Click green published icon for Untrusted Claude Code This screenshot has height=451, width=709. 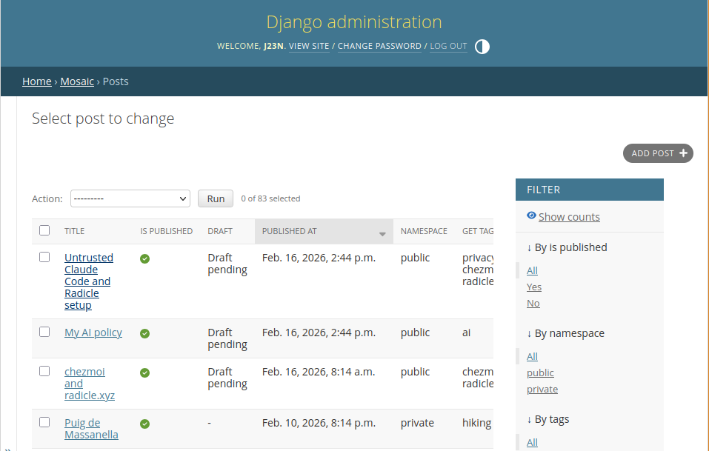tap(145, 258)
